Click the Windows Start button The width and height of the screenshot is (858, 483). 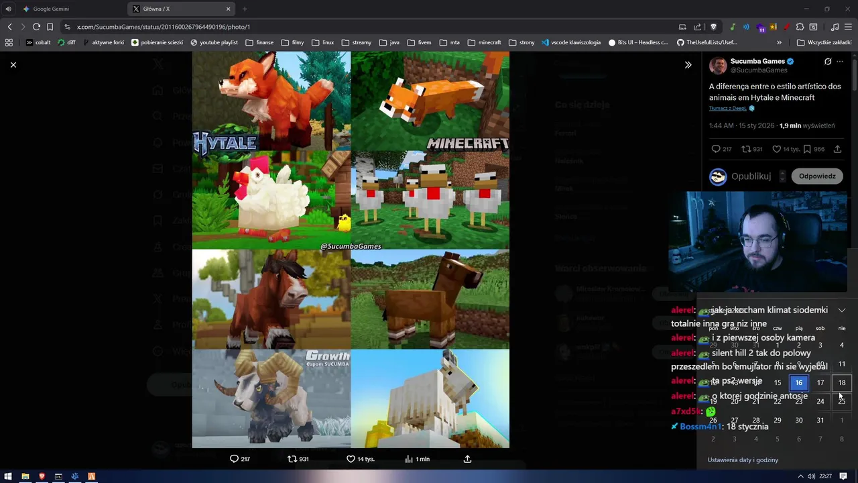[x=8, y=476]
